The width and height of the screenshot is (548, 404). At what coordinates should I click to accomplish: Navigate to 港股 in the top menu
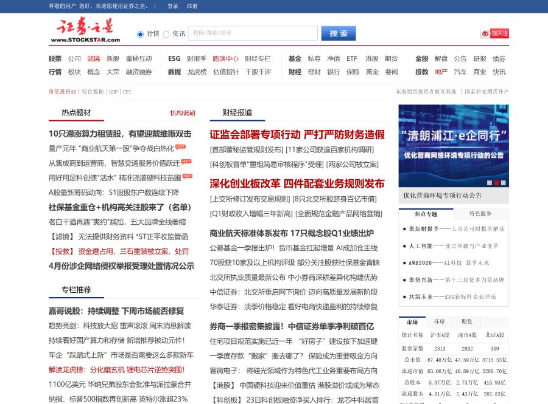(372, 59)
